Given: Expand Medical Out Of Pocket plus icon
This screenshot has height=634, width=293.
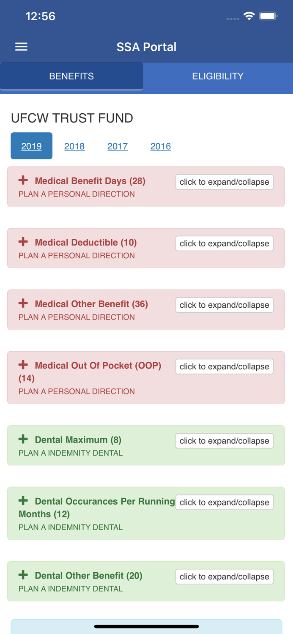Looking at the screenshot, I should [23, 364].
